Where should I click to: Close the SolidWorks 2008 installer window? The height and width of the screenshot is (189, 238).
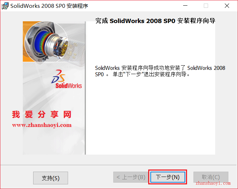pyautogui.click(x=227, y=6)
